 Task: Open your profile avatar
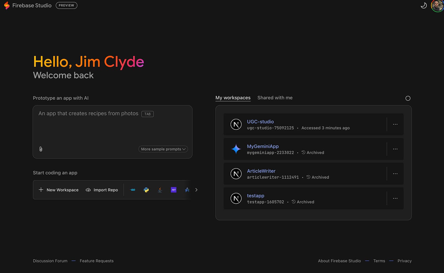[x=437, y=6]
